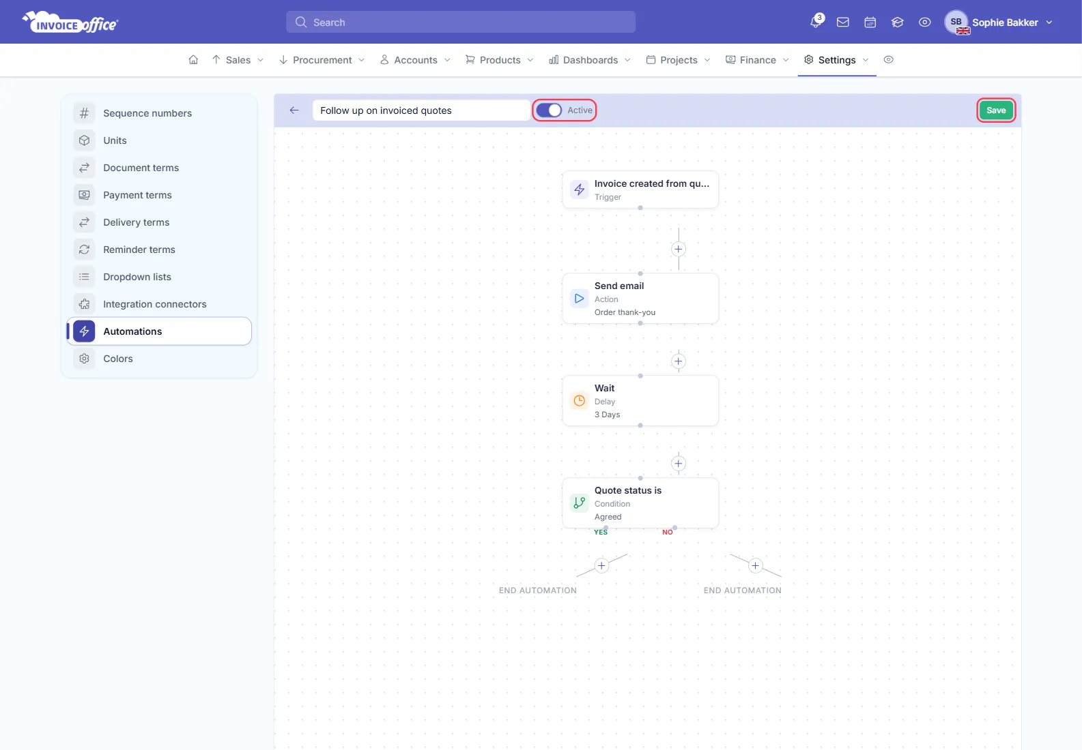Image resolution: width=1082 pixels, height=750 pixels.
Task: Open the Projects menu
Action: tap(679, 60)
